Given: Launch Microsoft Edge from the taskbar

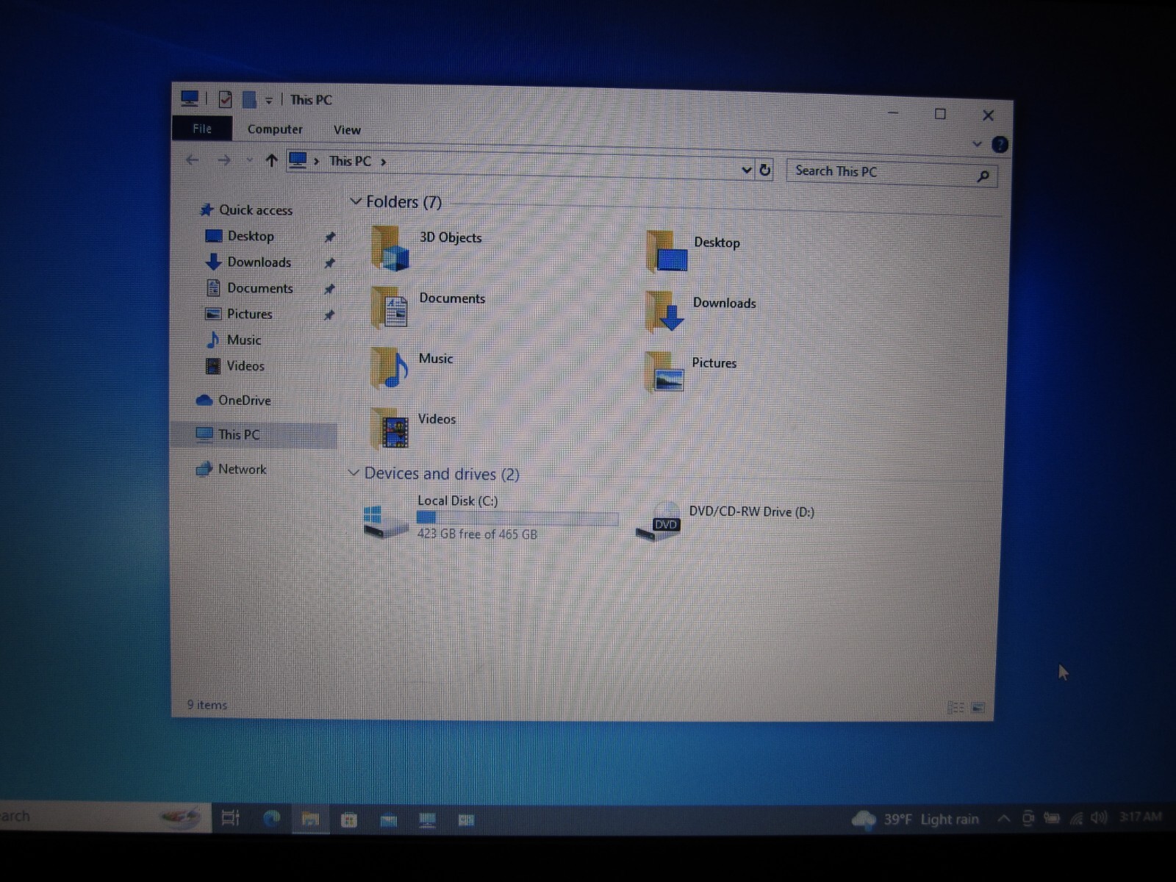Looking at the screenshot, I should 271,818.
